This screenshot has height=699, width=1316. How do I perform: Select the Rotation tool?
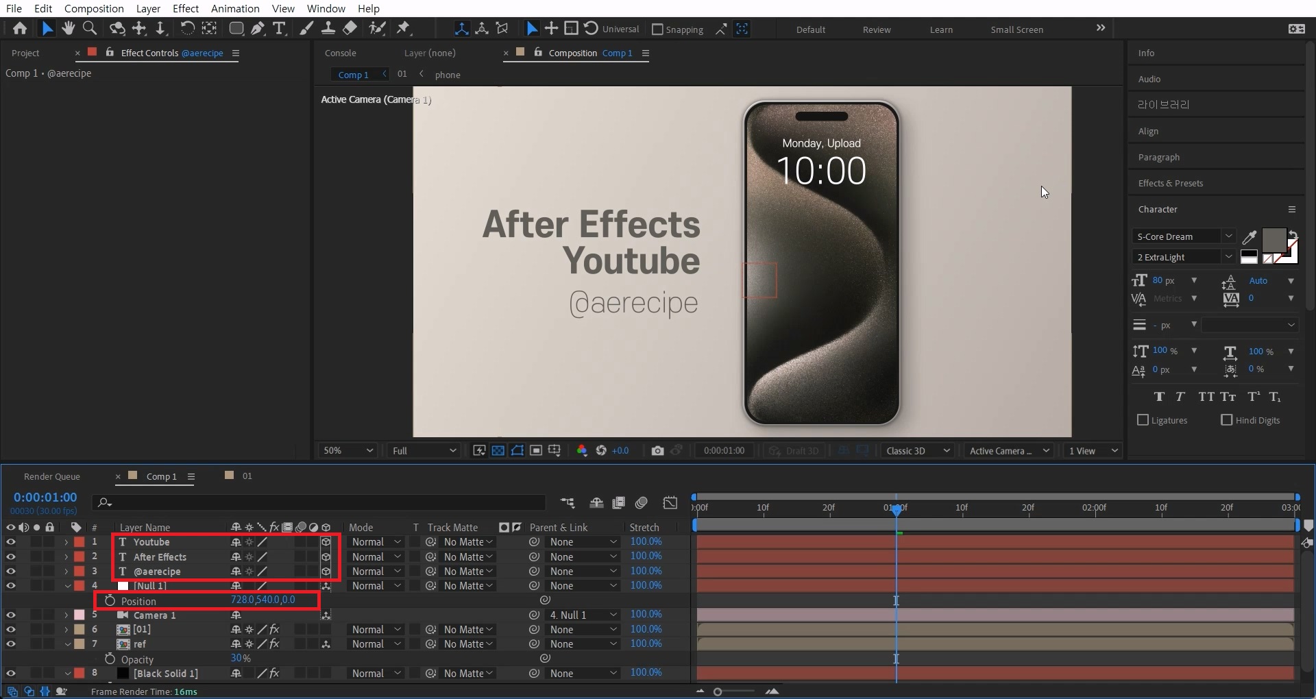187,28
